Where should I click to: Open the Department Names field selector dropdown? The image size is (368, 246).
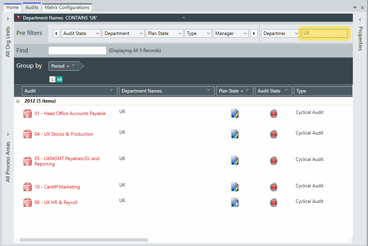point(280,33)
